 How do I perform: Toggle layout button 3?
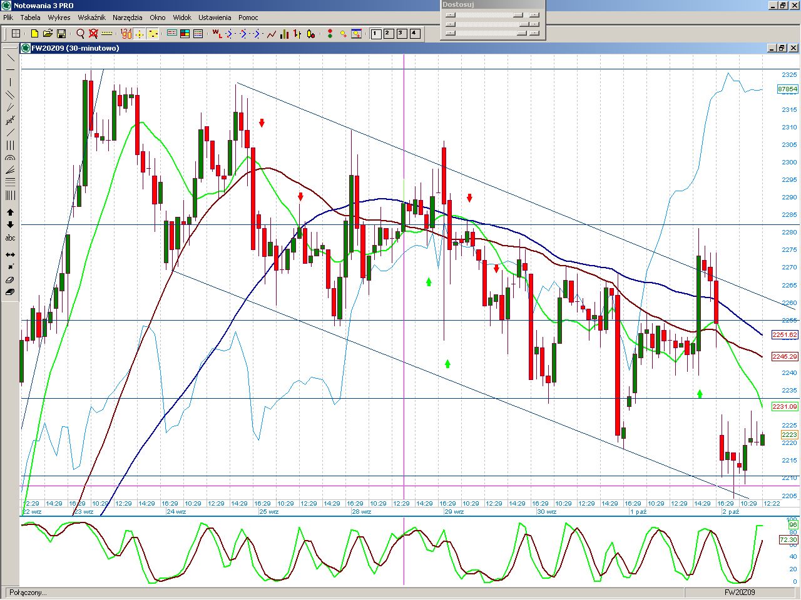coord(402,34)
